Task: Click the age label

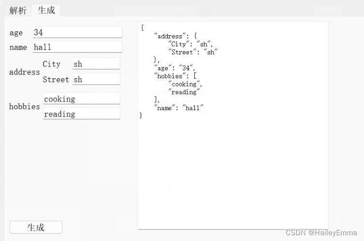Action: click(x=16, y=33)
